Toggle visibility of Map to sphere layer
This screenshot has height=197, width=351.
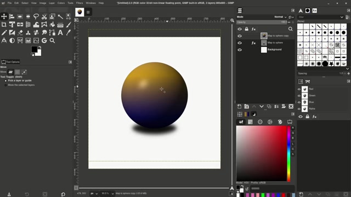240,43
